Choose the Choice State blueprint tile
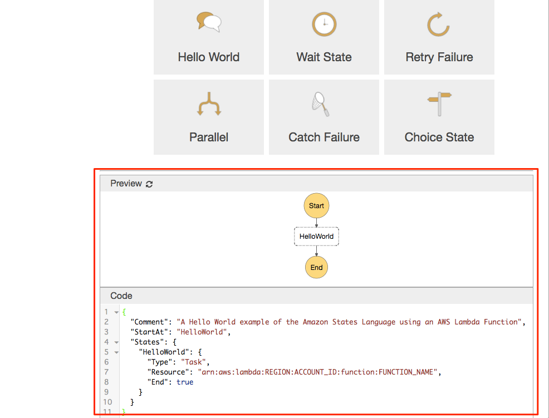The width and height of the screenshot is (549, 418). pyautogui.click(x=439, y=117)
